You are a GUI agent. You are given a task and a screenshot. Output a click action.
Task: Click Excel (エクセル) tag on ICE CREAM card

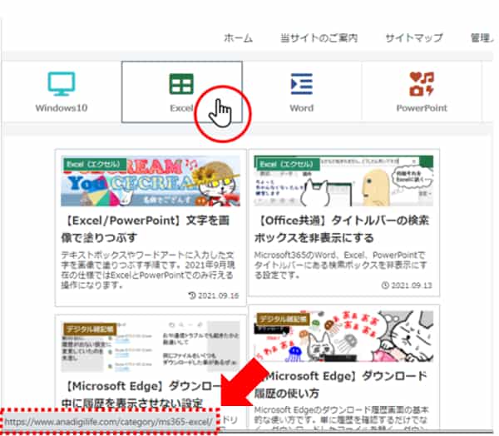click(x=94, y=164)
